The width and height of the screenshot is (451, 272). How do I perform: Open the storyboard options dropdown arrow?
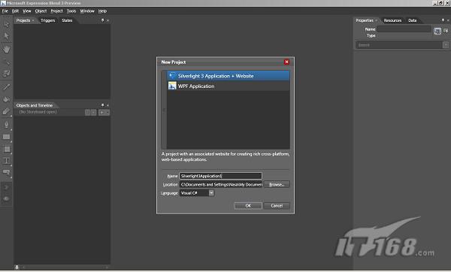[107, 113]
